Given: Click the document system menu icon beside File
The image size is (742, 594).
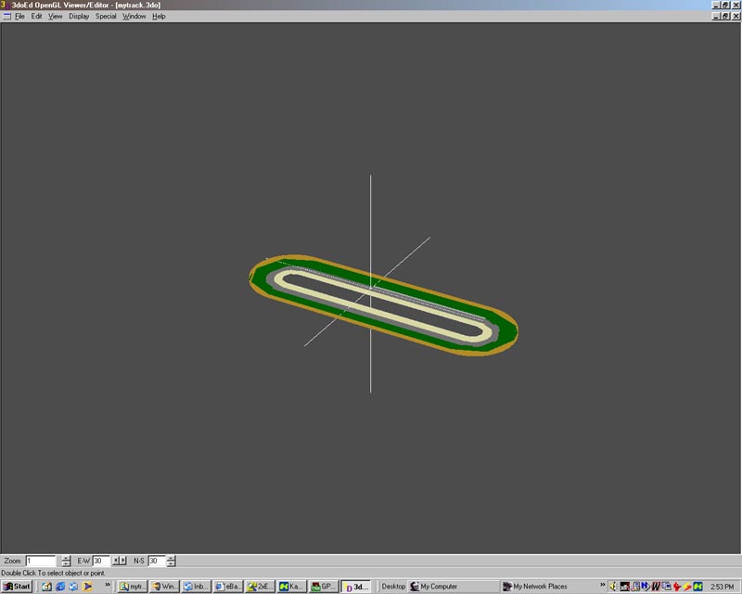Looking at the screenshot, I should pyautogui.click(x=6, y=16).
